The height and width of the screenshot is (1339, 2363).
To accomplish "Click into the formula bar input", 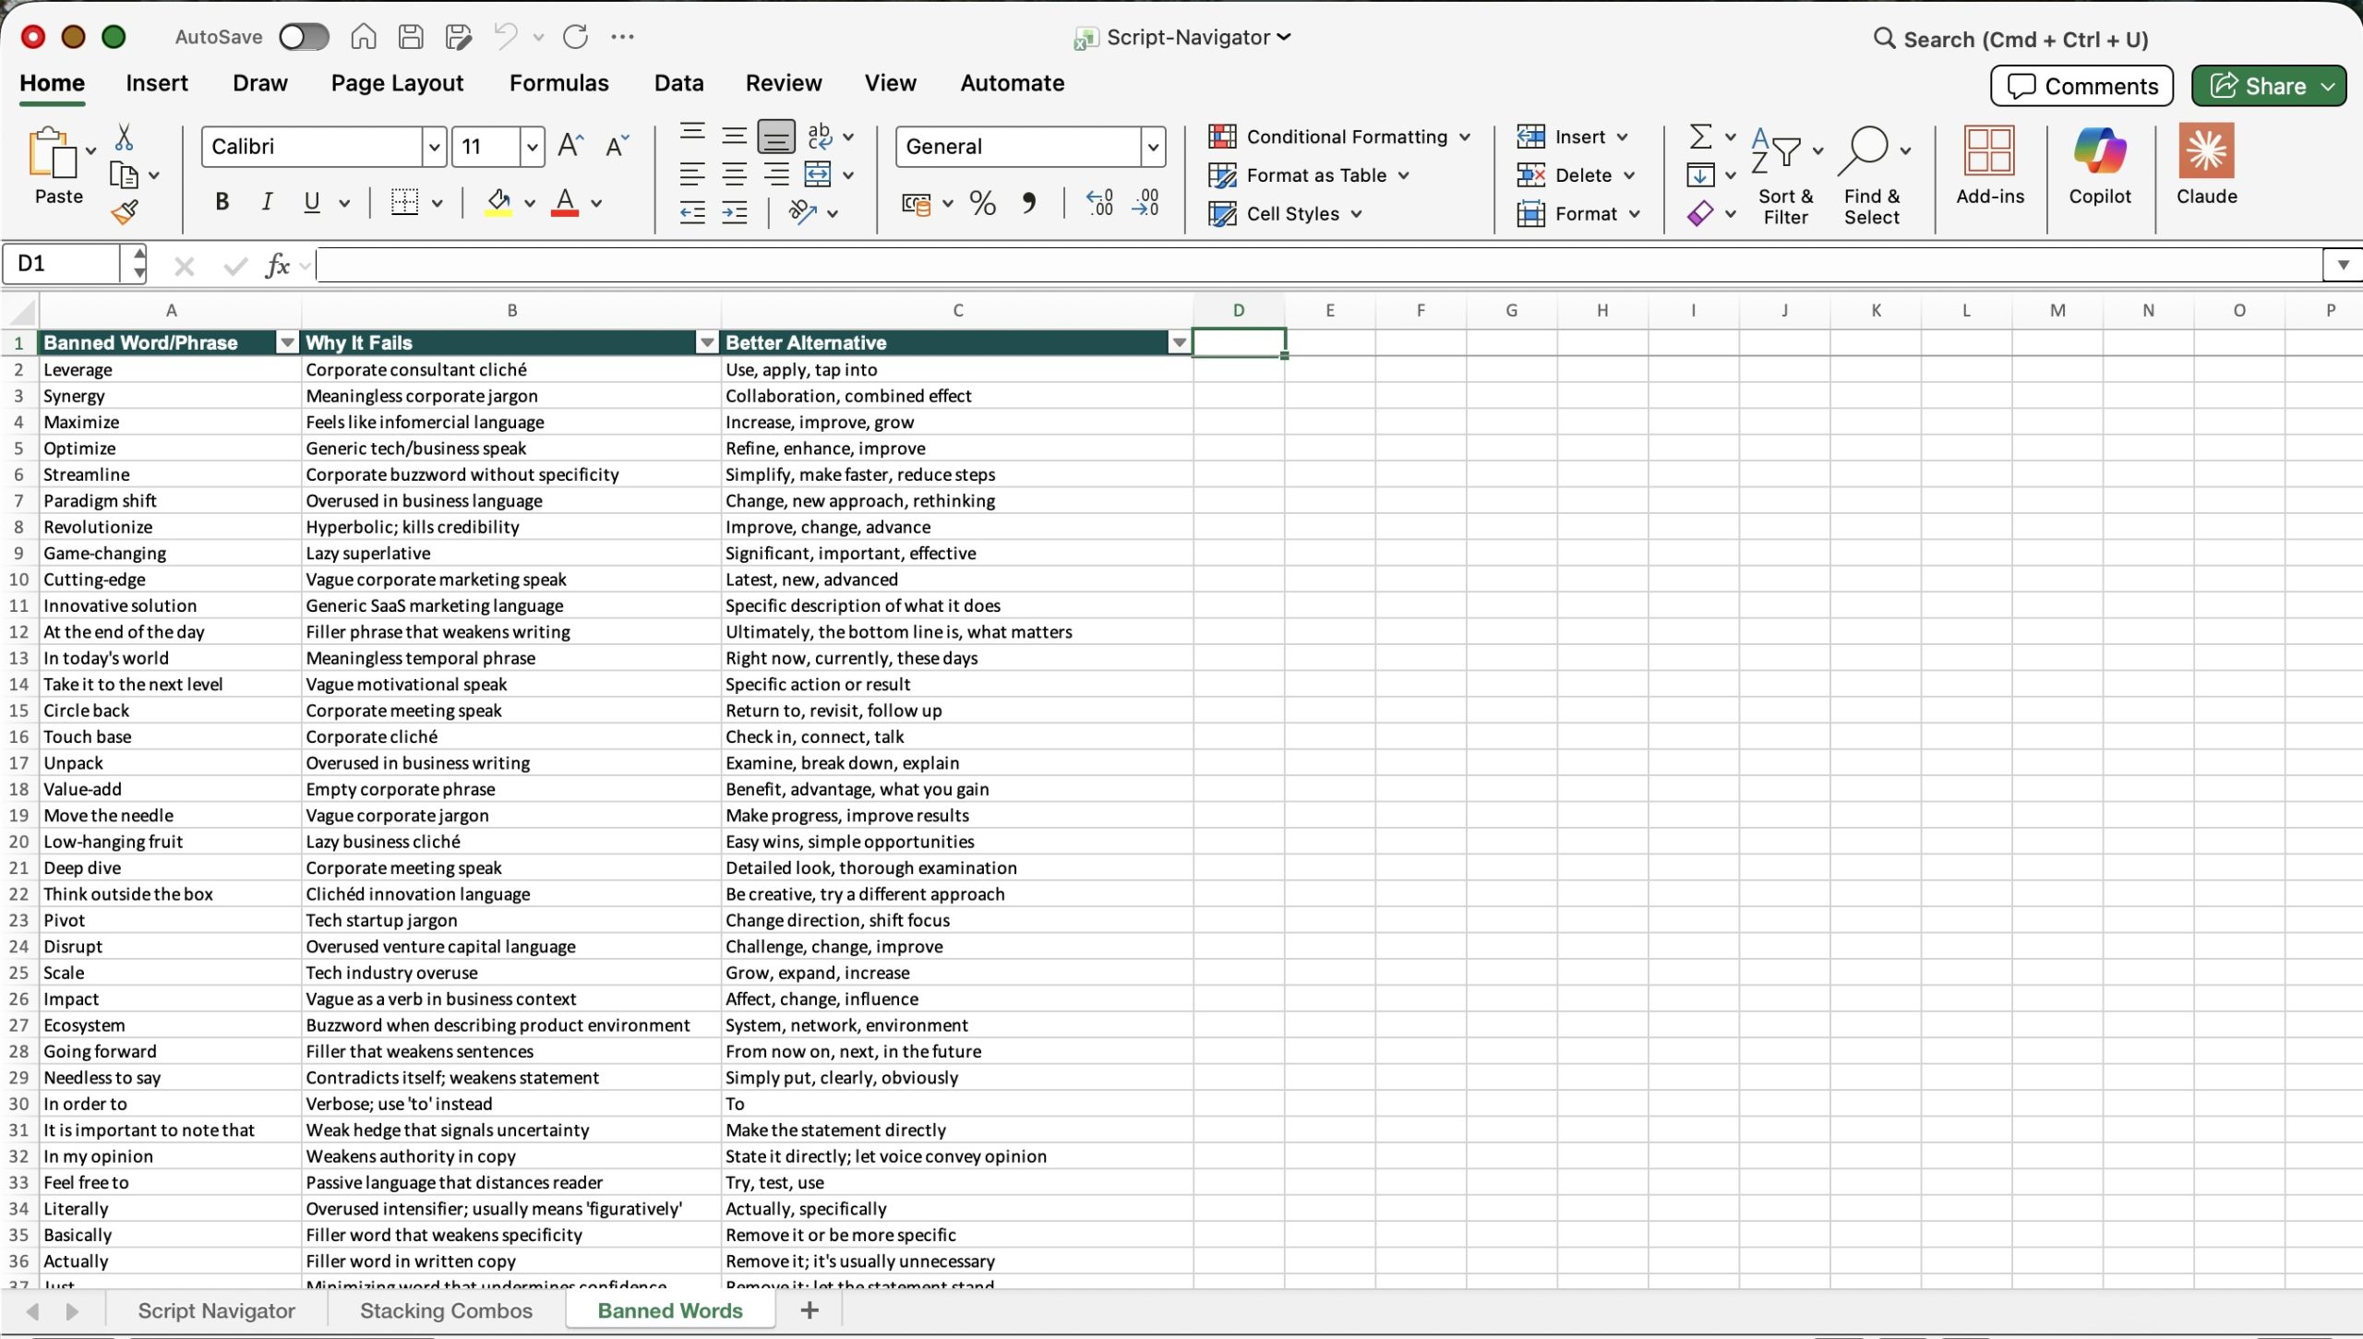I will tap(1292, 266).
